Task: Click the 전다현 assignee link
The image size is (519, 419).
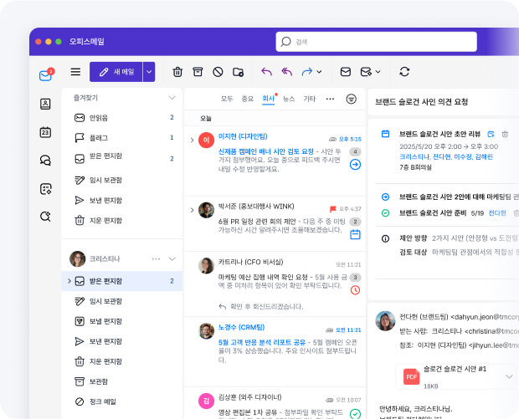Action: tap(497, 213)
